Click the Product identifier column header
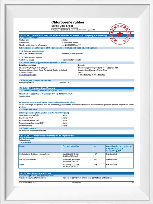This screenshot has height=204, width=153. (x=71, y=146)
